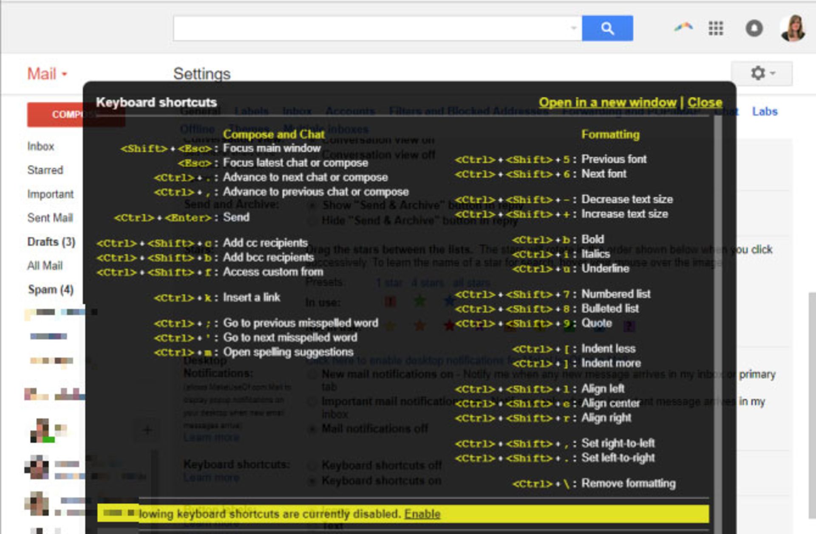Select the green star in-use preset
816x534 pixels.
tap(419, 301)
